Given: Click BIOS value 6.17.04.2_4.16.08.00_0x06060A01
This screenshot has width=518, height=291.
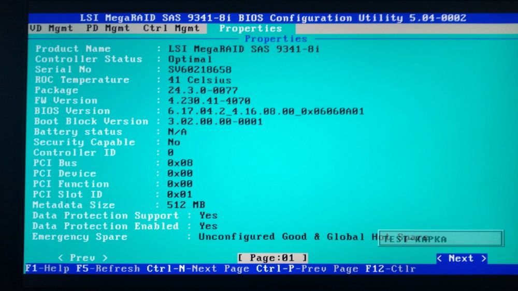Looking at the screenshot, I should pos(266,112).
